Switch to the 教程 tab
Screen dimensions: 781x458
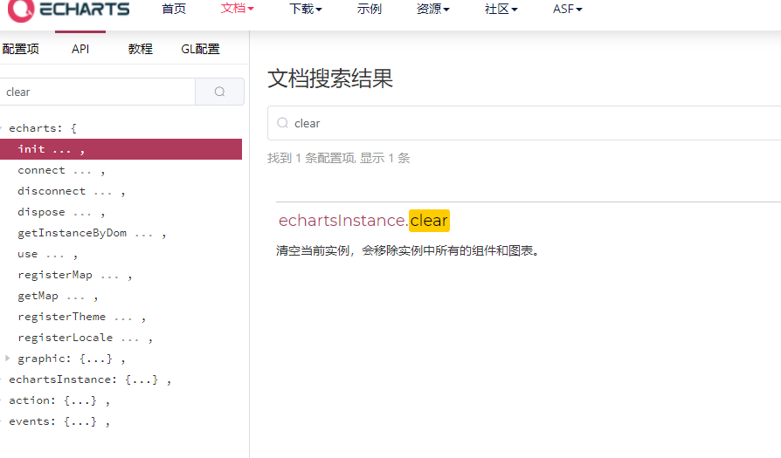(x=141, y=49)
